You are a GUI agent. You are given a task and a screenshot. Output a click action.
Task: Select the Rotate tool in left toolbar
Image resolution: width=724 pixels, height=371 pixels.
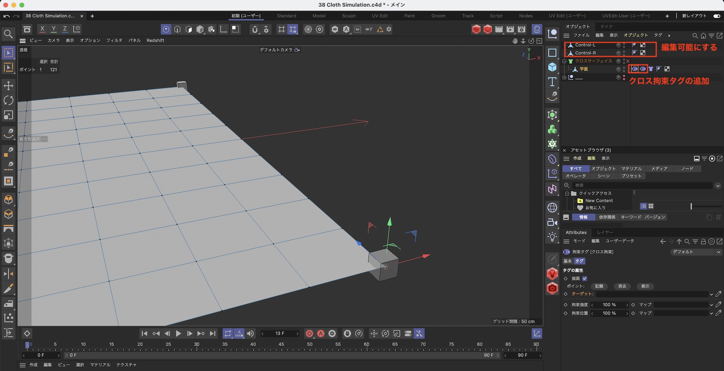[8, 100]
